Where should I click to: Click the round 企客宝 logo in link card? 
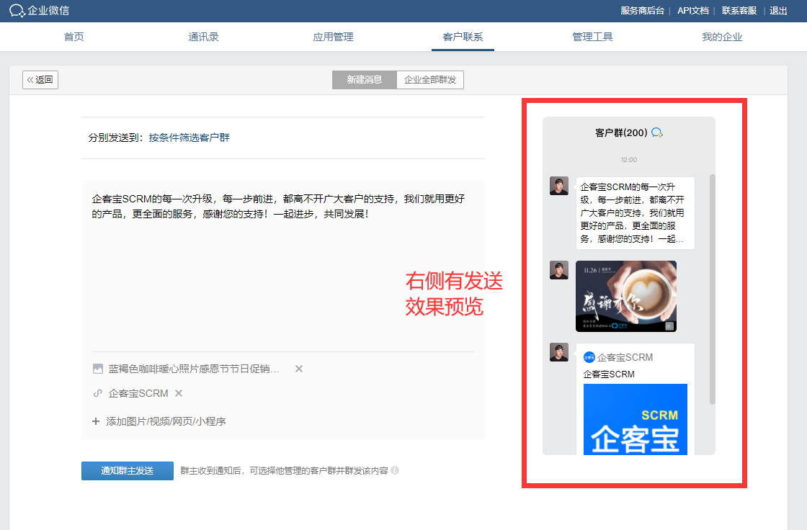[589, 357]
